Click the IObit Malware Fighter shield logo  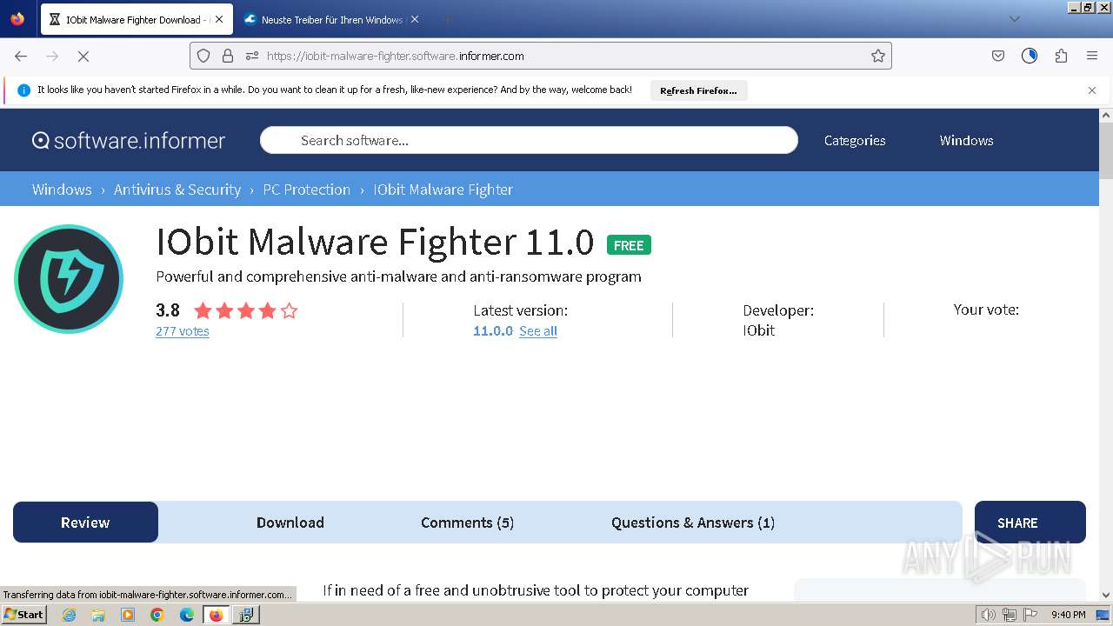pyautogui.click(x=69, y=279)
